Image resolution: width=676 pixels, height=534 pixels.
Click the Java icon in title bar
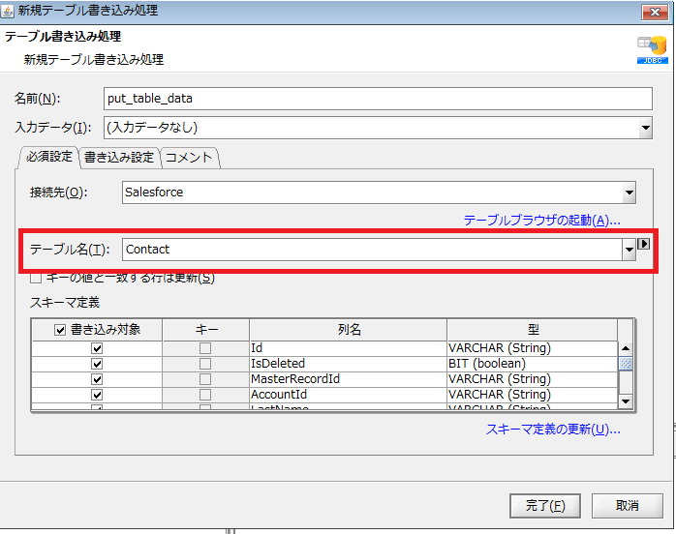[8, 11]
